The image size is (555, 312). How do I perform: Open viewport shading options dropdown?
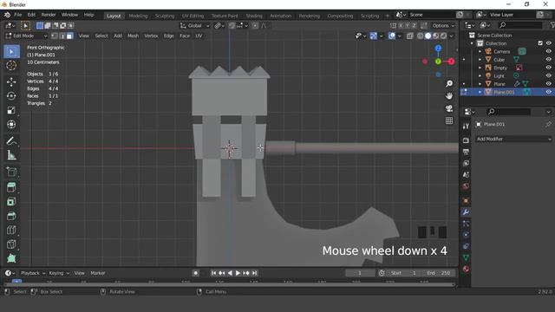451,36
